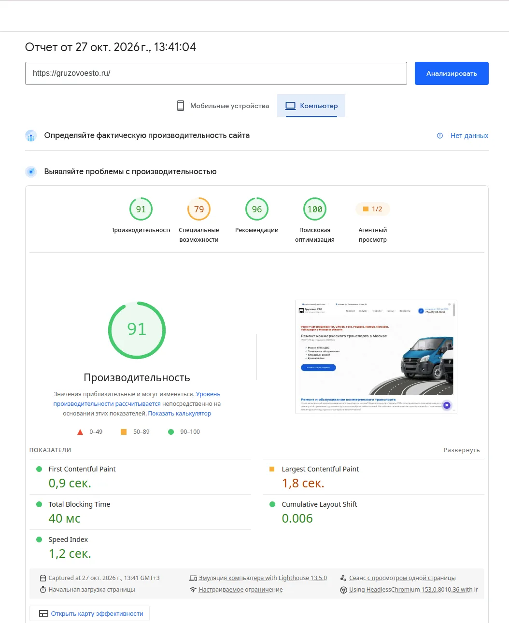Click Сеанс с просмотром одной страницы
Image resolution: width=509 pixels, height=623 pixels.
402,578
